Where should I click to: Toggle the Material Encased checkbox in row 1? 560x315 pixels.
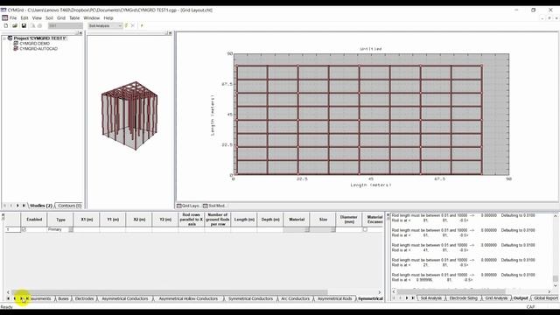[365, 229]
